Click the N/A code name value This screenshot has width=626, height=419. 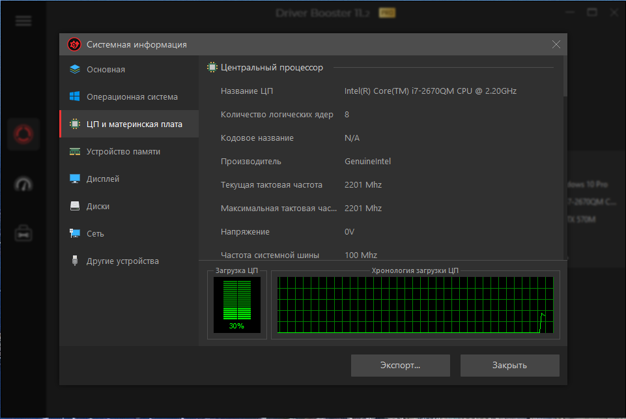(x=352, y=138)
